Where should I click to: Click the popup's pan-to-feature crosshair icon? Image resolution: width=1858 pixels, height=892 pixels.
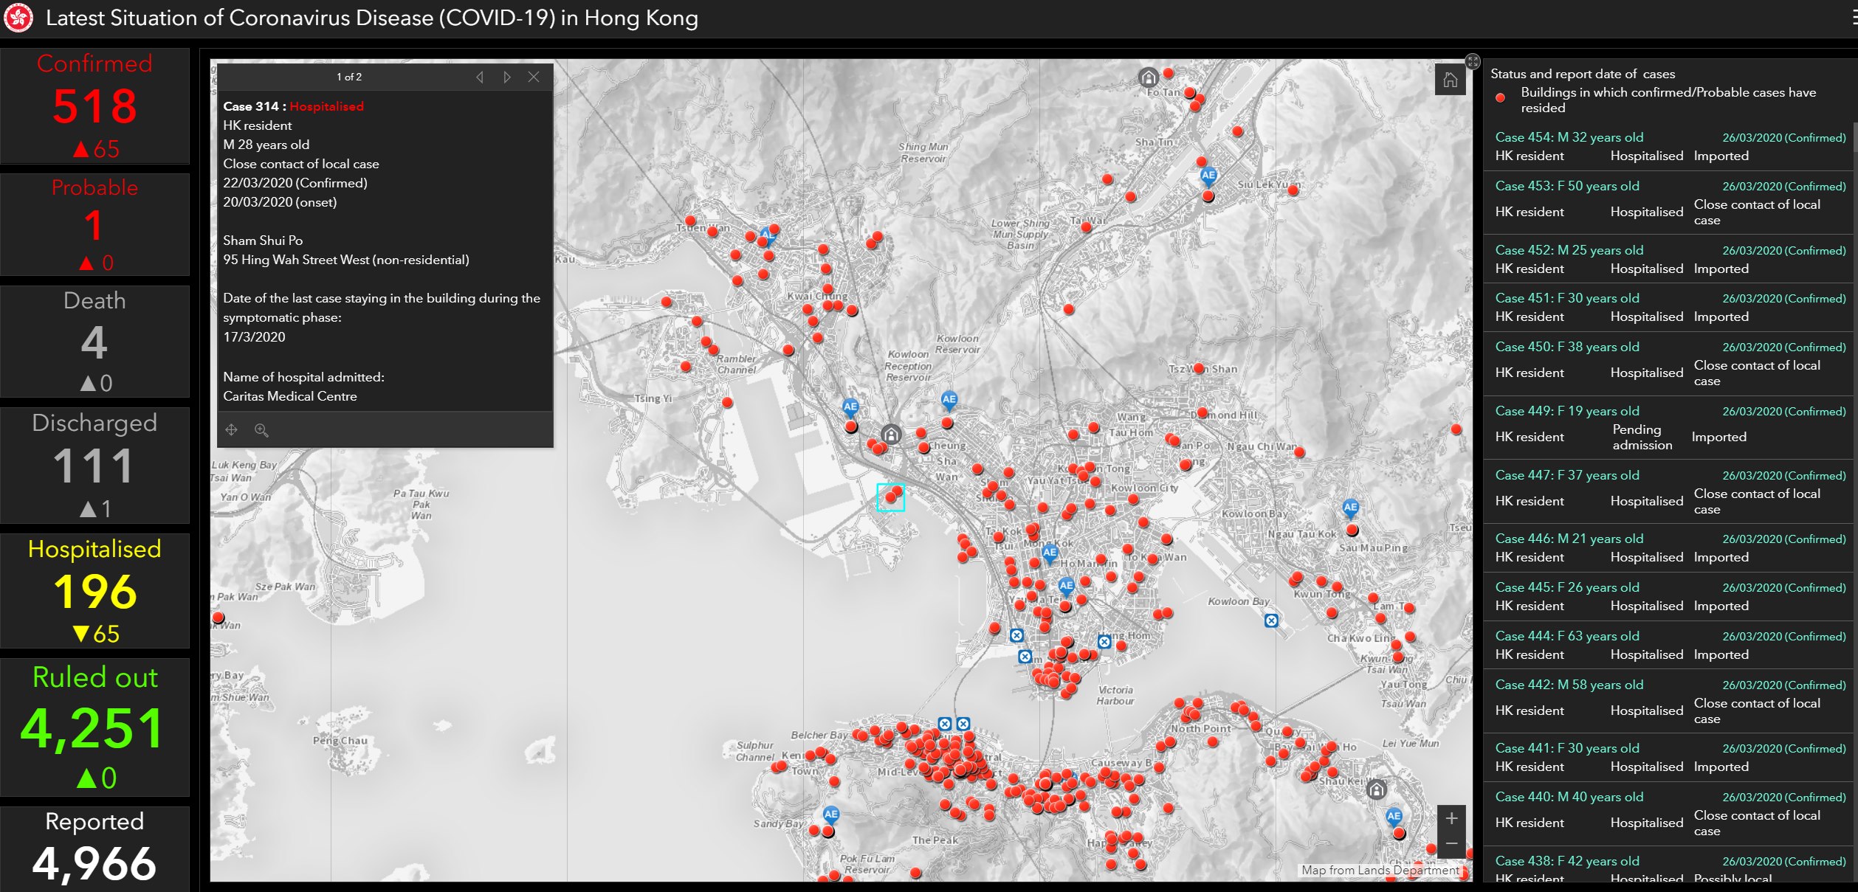pos(231,429)
